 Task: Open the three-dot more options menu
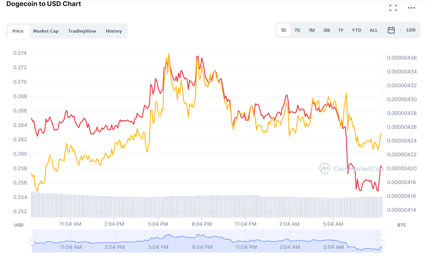(x=411, y=8)
